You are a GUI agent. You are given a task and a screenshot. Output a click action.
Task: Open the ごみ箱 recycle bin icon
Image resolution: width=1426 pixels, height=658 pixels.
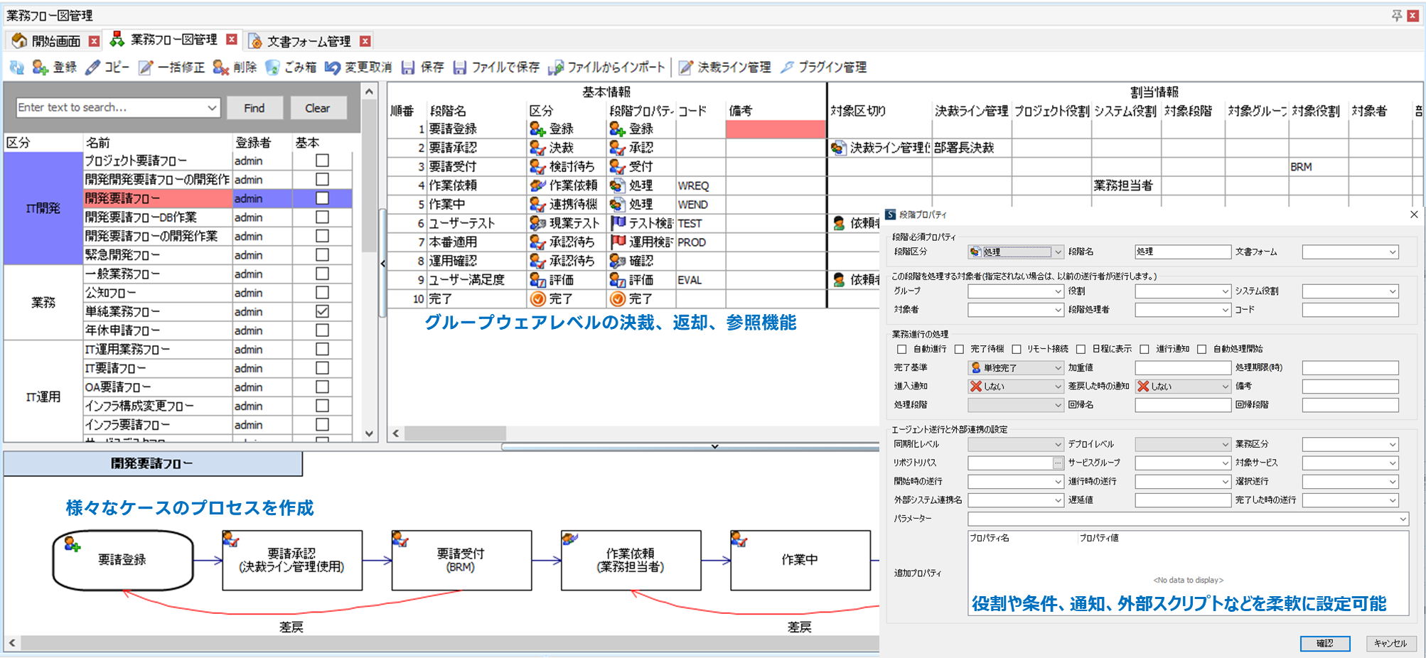[x=272, y=68]
